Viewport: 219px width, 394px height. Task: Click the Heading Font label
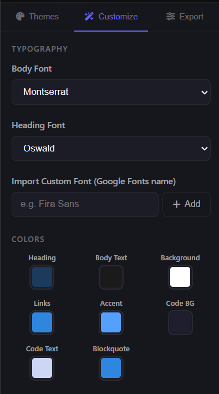pyautogui.click(x=38, y=125)
